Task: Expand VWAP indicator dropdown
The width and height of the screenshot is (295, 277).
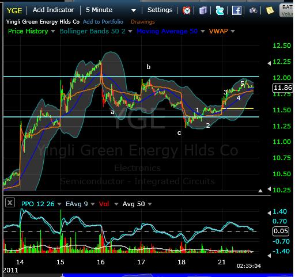Action: (233, 31)
